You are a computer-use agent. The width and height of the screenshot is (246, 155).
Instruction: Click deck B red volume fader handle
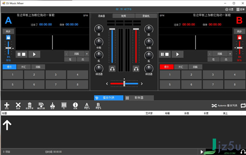[x=136, y=29]
